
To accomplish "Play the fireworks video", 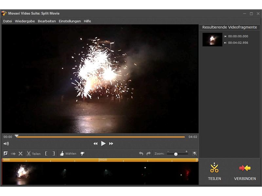I will click(x=103, y=143).
